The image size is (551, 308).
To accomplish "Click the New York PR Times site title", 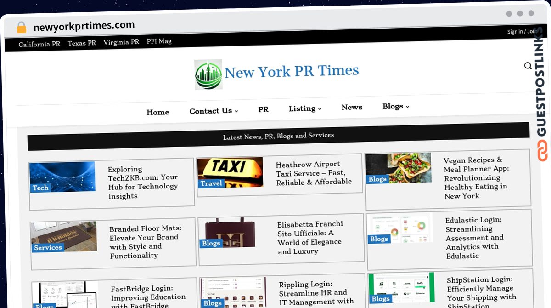I will (x=291, y=71).
